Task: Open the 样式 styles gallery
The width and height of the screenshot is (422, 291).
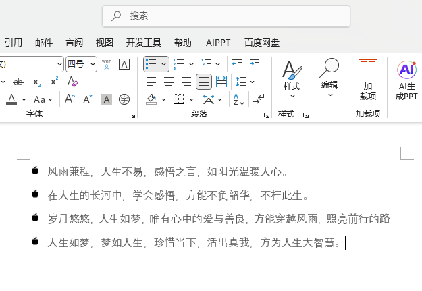Action: 292,80
